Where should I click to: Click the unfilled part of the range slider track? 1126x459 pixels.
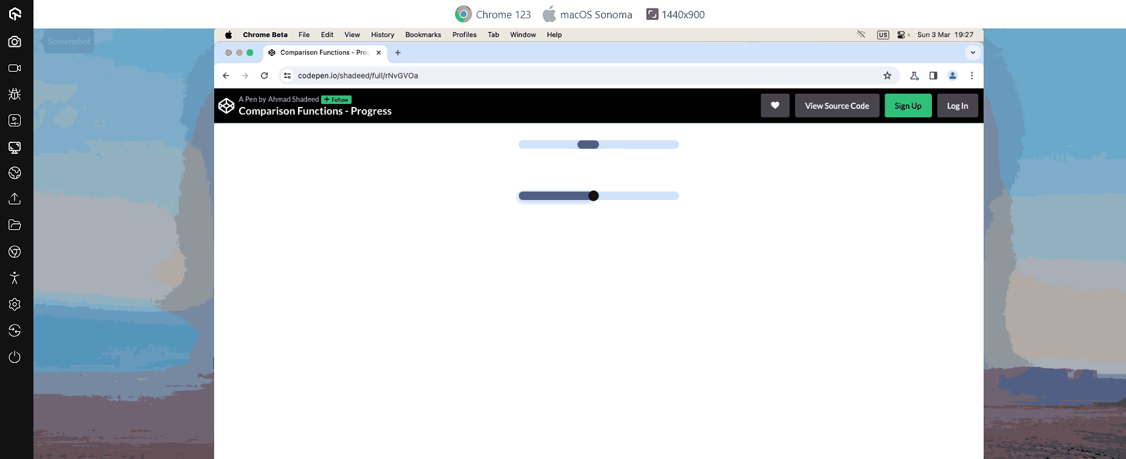[x=639, y=196]
